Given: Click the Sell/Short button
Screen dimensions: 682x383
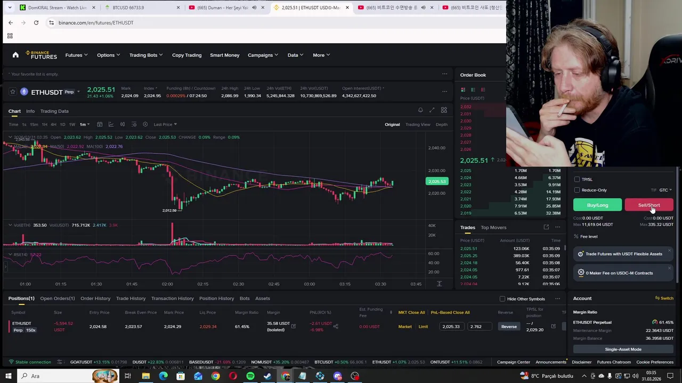Looking at the screenshot, I should coord(648,205).
